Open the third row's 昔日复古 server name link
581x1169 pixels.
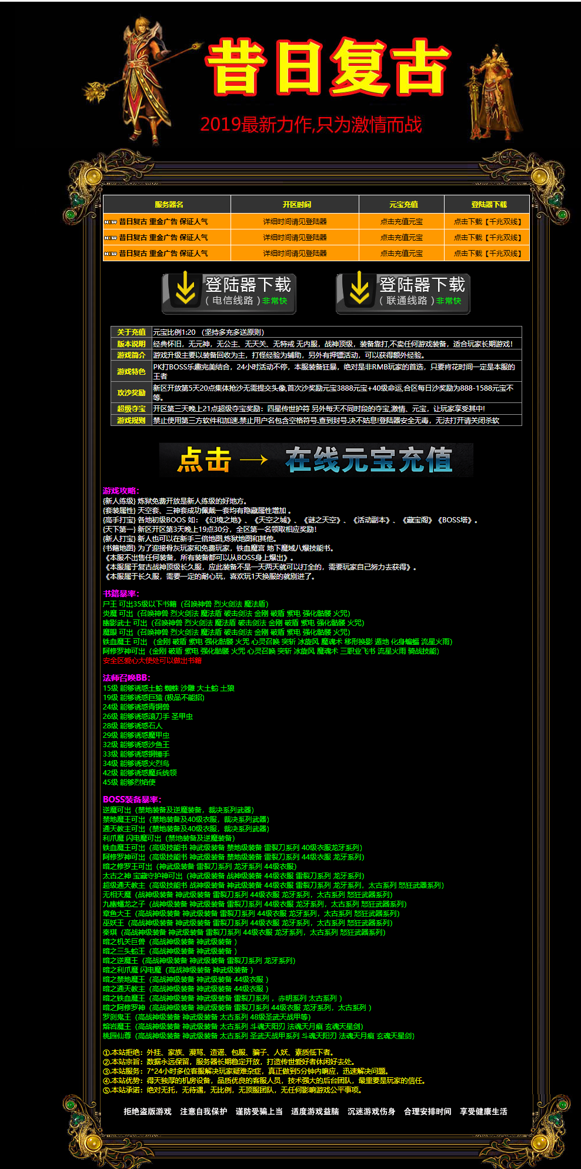click(x=163, y=254)
